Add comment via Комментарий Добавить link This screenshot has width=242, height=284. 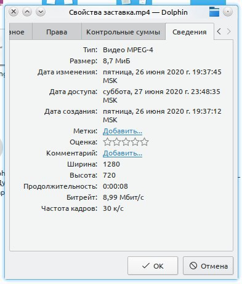coord(123,153)
